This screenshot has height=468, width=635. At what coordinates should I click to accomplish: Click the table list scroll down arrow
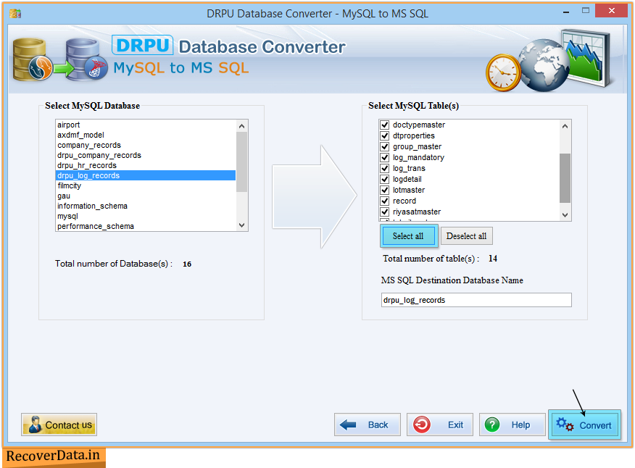[x=565, y=215]
